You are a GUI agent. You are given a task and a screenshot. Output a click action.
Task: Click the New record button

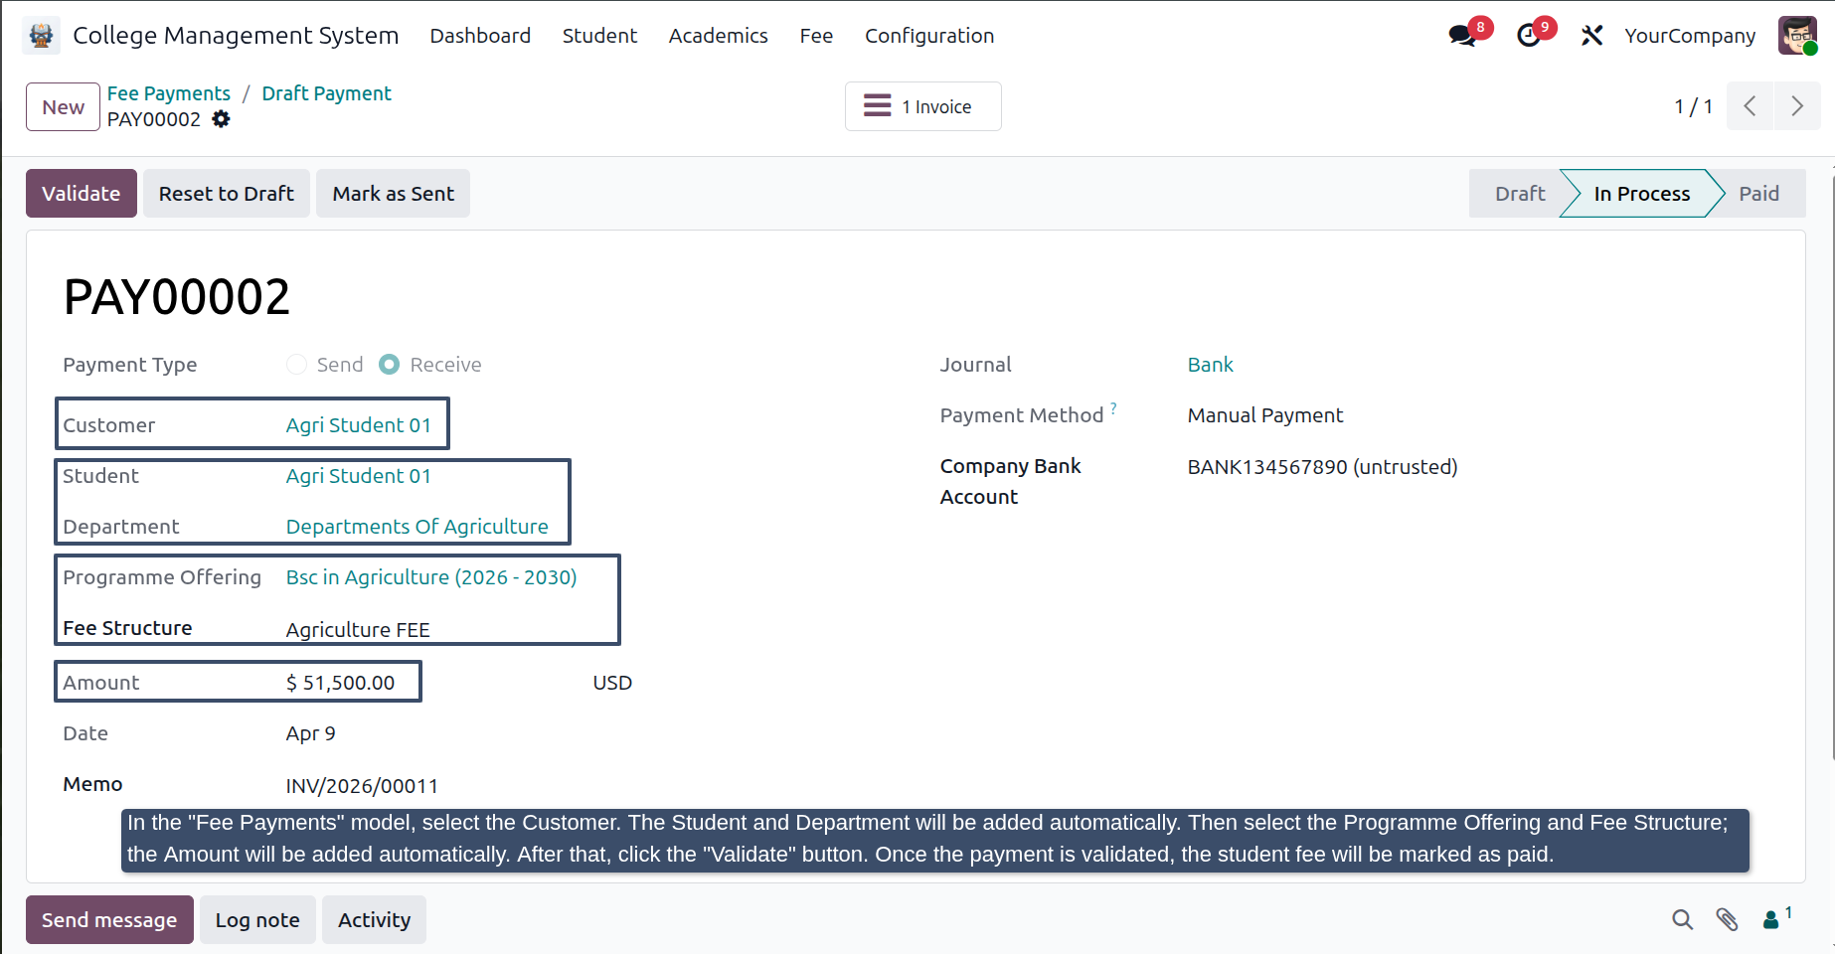pos(63,107)
